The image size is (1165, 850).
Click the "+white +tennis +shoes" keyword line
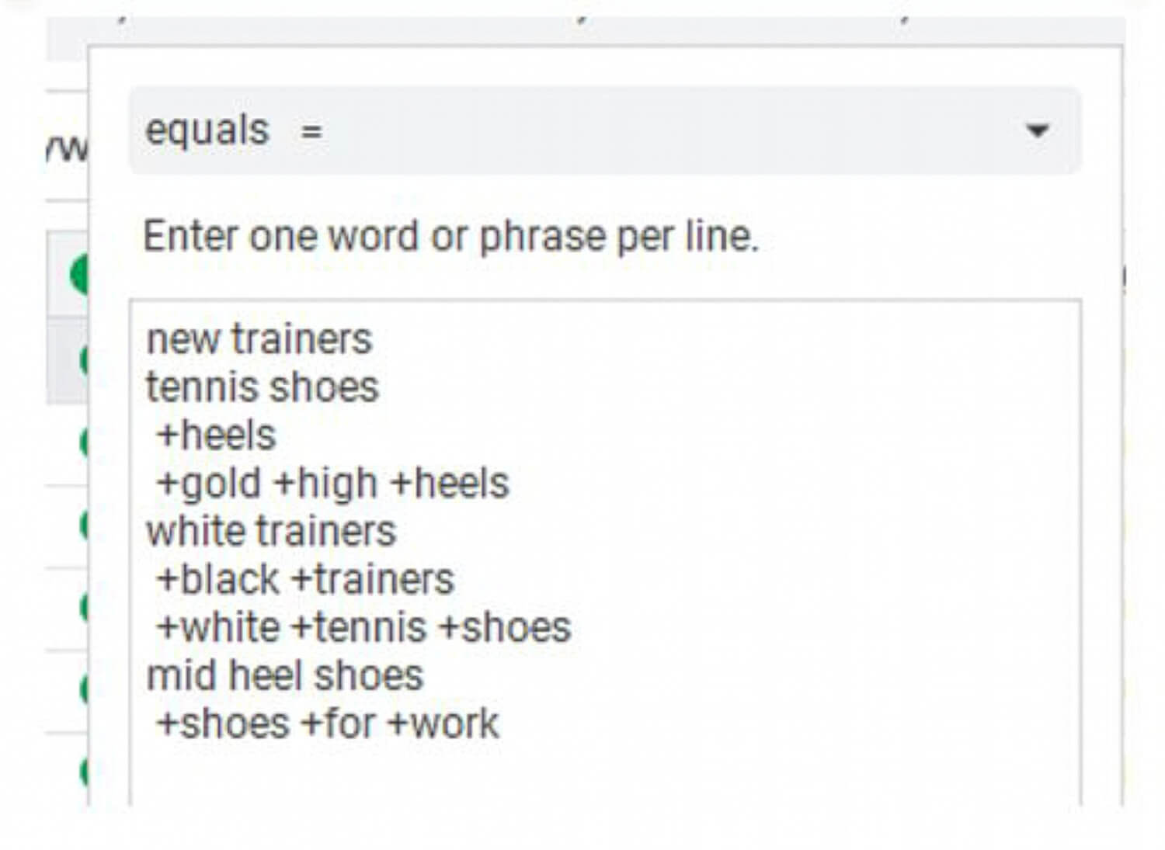[363, 628]
